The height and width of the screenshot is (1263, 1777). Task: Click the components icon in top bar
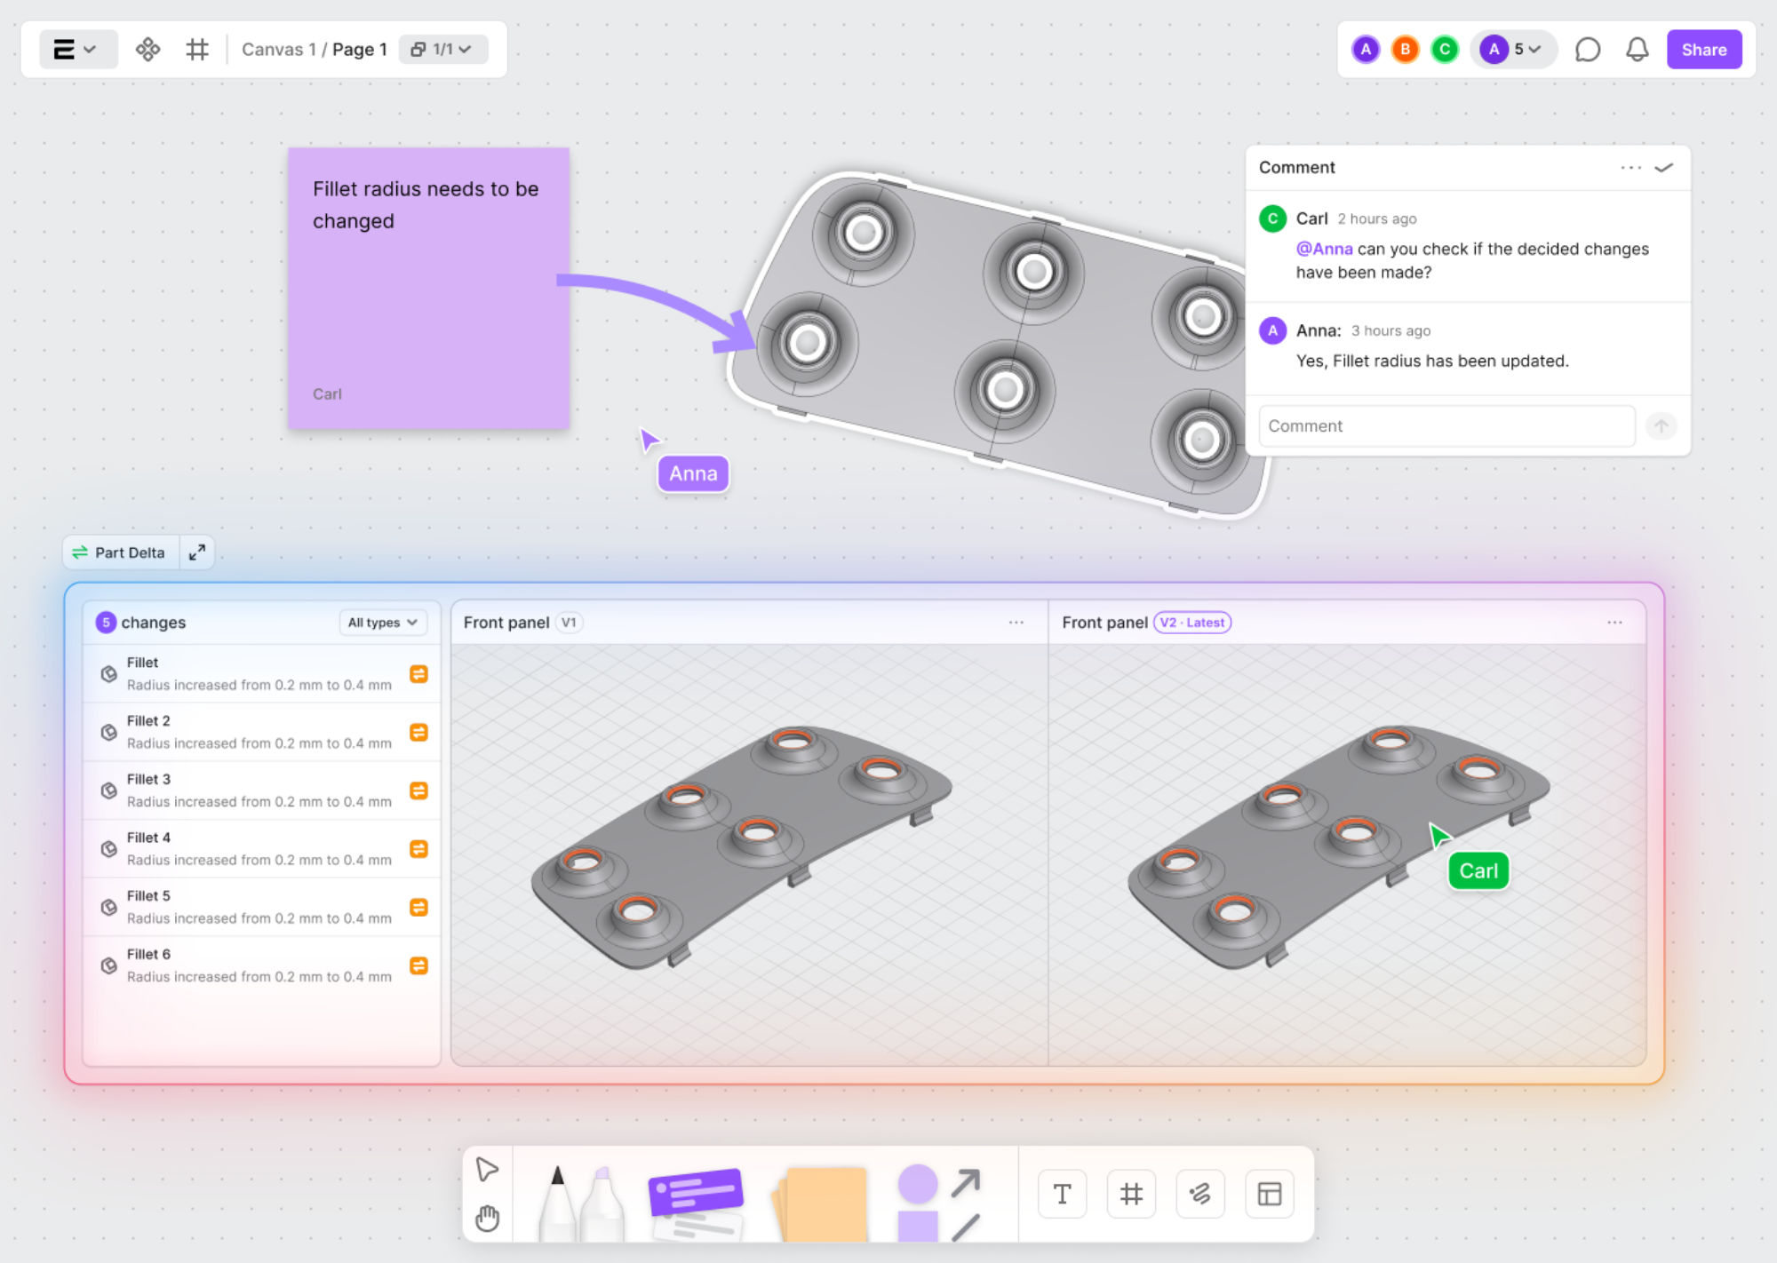click(147, 49)
